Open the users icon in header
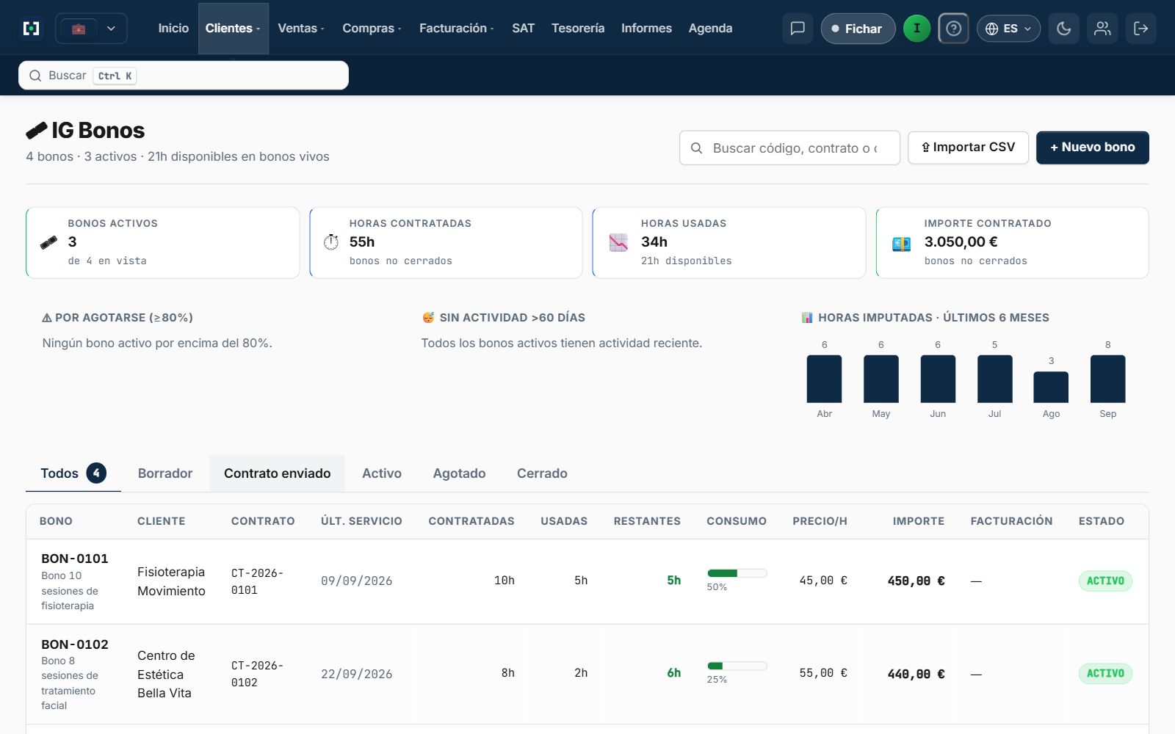Viewport: 1175px width, 734px height. coord(1102,29)
